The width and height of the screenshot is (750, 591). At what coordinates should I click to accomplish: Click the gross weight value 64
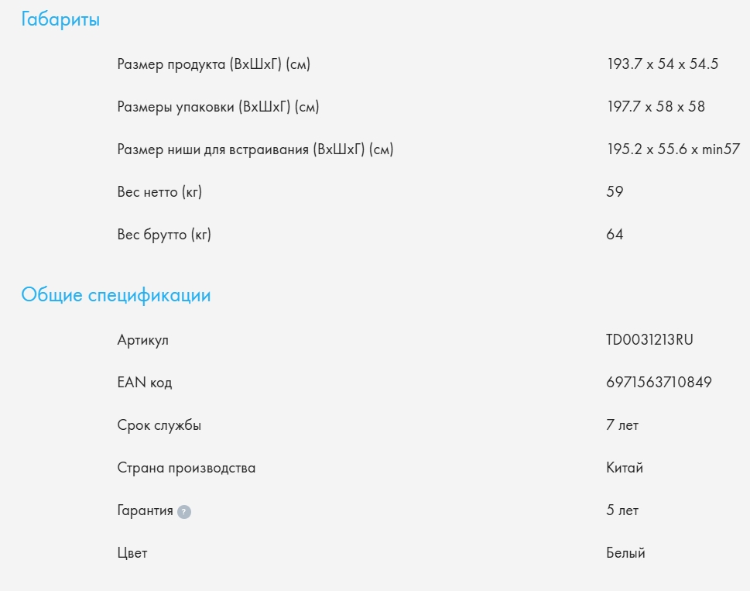tap(615, 235)
